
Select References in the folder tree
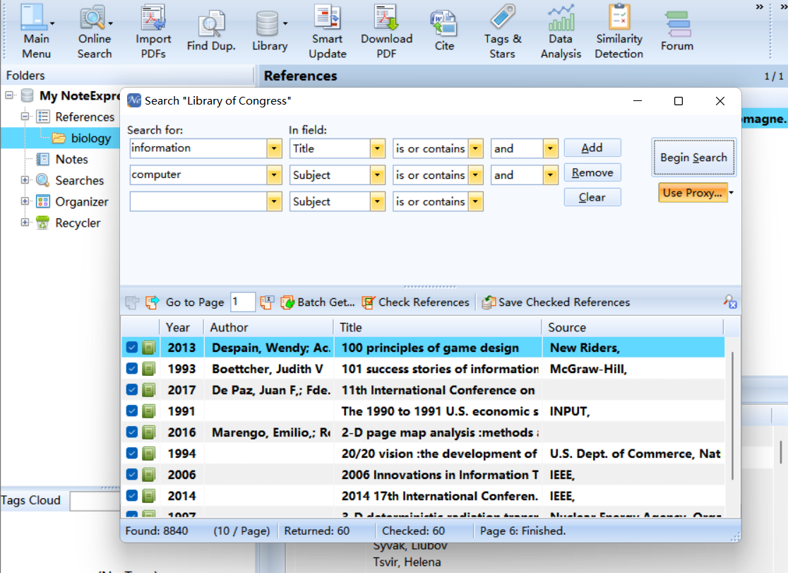tap(85, 117)
